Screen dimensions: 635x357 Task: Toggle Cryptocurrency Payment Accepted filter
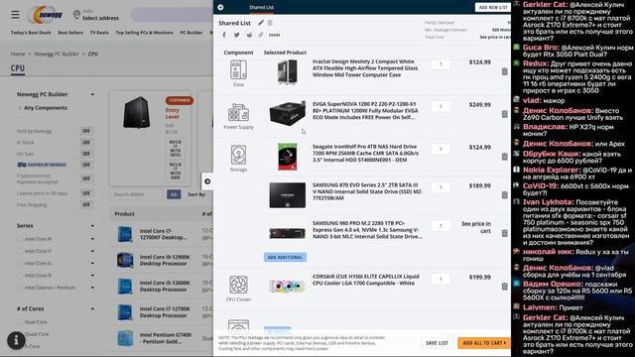(86, 178)
